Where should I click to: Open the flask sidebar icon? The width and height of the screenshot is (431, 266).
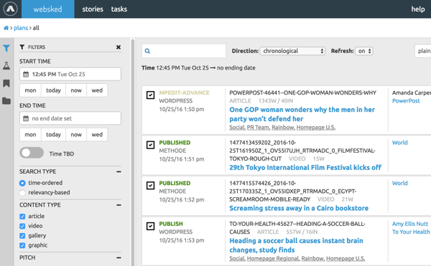click(x=6, y=65)
